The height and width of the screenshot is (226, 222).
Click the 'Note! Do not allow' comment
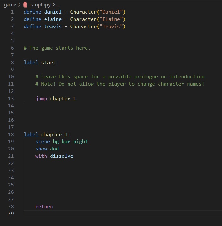(x=120, y=84)
